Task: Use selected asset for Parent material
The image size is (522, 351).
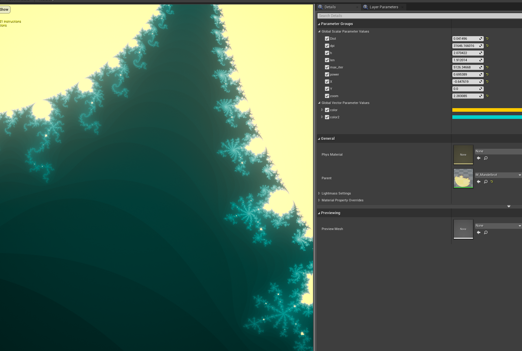Action: click(479, 182)
